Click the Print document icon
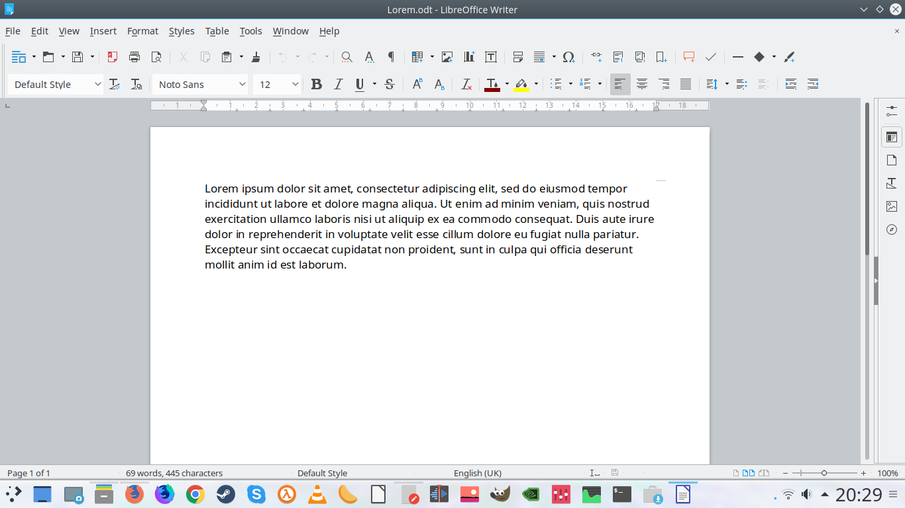This screenshot has width=905, height=508. pyautogui.click(x=134, y=57)
